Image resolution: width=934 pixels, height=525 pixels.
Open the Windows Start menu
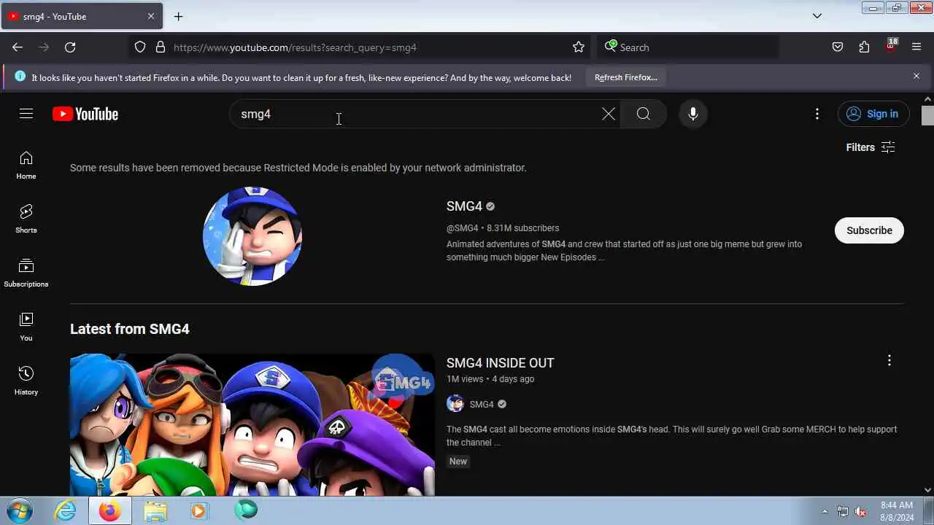tap(20, 510)
